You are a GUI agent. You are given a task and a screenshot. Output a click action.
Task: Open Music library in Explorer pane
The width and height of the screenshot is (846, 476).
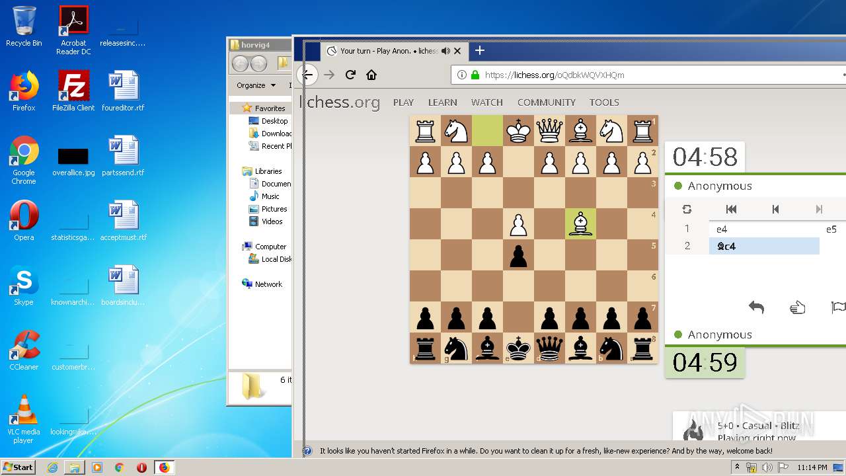270,196
